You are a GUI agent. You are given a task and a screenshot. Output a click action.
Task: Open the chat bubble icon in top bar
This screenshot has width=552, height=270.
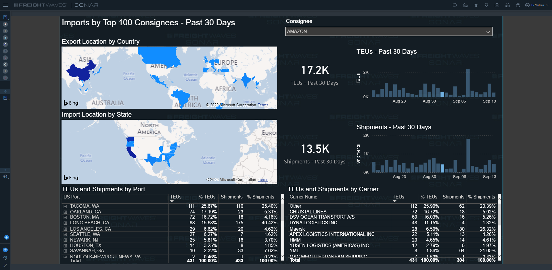[455, 5]
